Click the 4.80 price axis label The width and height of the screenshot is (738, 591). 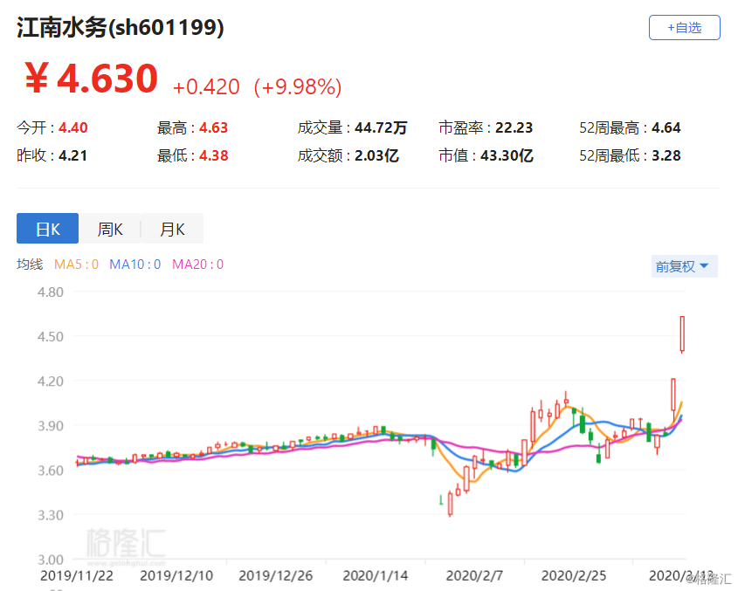pyautogui.click(x=51, y=292)
